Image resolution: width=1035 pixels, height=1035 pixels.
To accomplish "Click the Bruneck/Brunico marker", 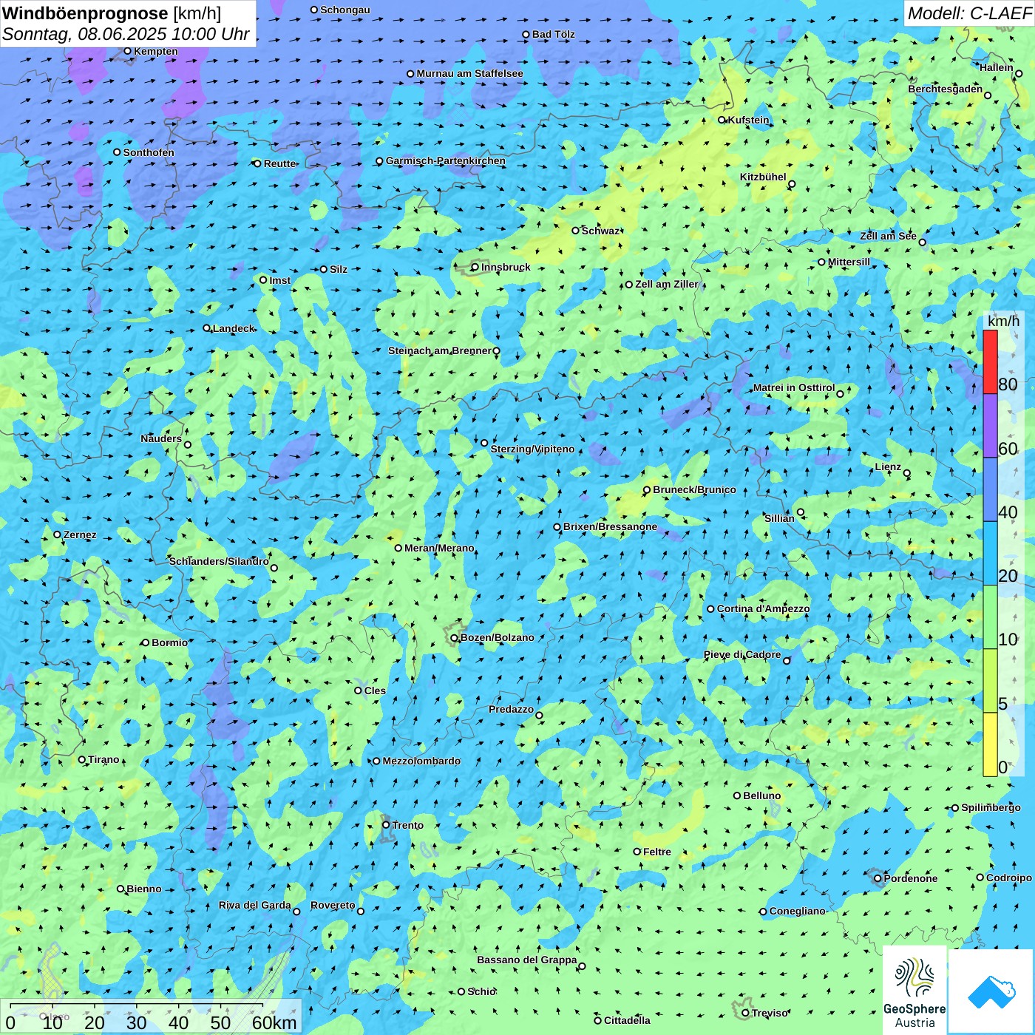I will click(x=647, y=489).
